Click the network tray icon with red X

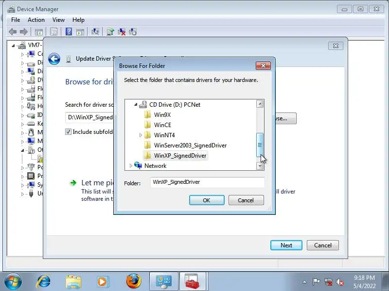[x=328, y=282]
